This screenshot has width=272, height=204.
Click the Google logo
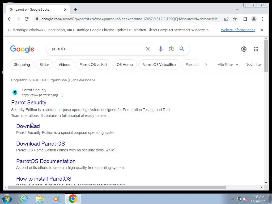tap(22, 49)
